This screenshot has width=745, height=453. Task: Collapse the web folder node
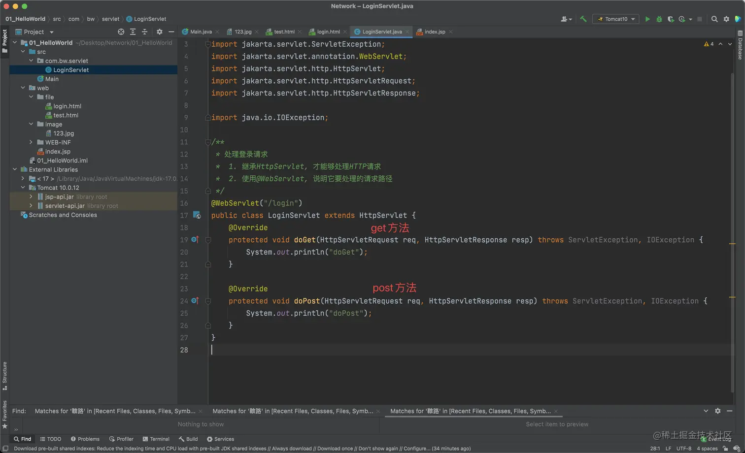pyautogui.click(x=23, y=88)
